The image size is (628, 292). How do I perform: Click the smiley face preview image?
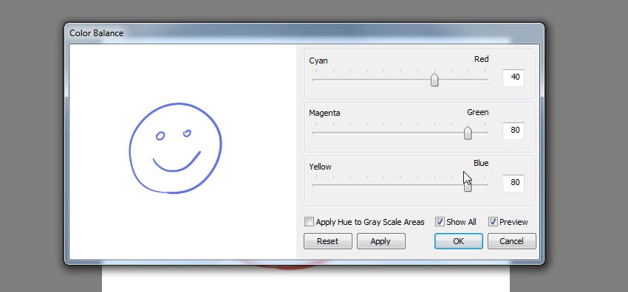click(175, 148)
